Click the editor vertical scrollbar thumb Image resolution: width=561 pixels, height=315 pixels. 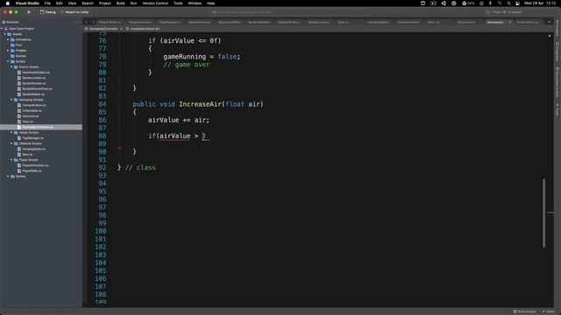(543, 213)
